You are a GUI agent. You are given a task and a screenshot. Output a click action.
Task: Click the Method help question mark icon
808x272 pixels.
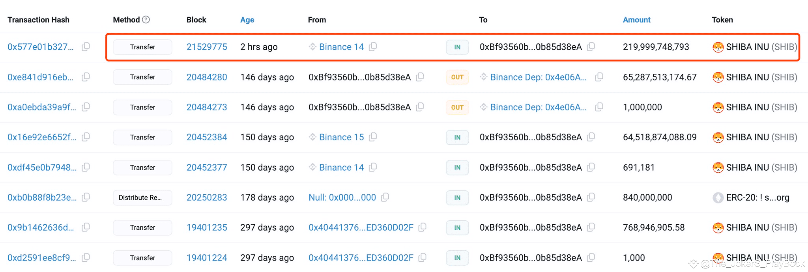coord(146,19)
